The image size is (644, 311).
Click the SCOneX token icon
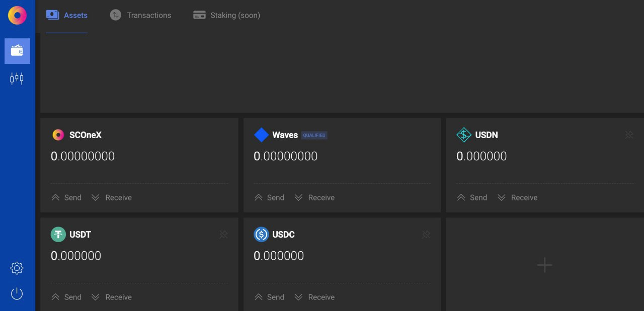coord(58,135)
